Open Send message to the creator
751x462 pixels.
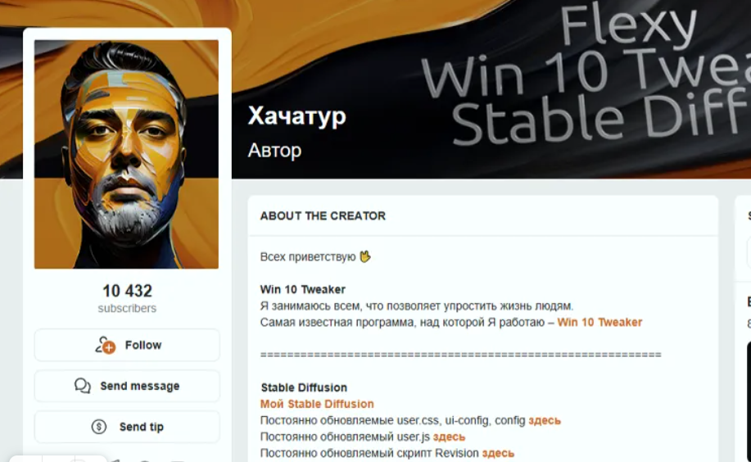127,386
